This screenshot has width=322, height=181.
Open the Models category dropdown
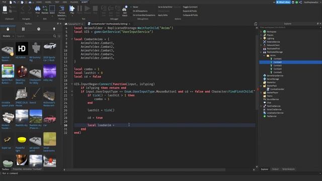coord(8,36)
